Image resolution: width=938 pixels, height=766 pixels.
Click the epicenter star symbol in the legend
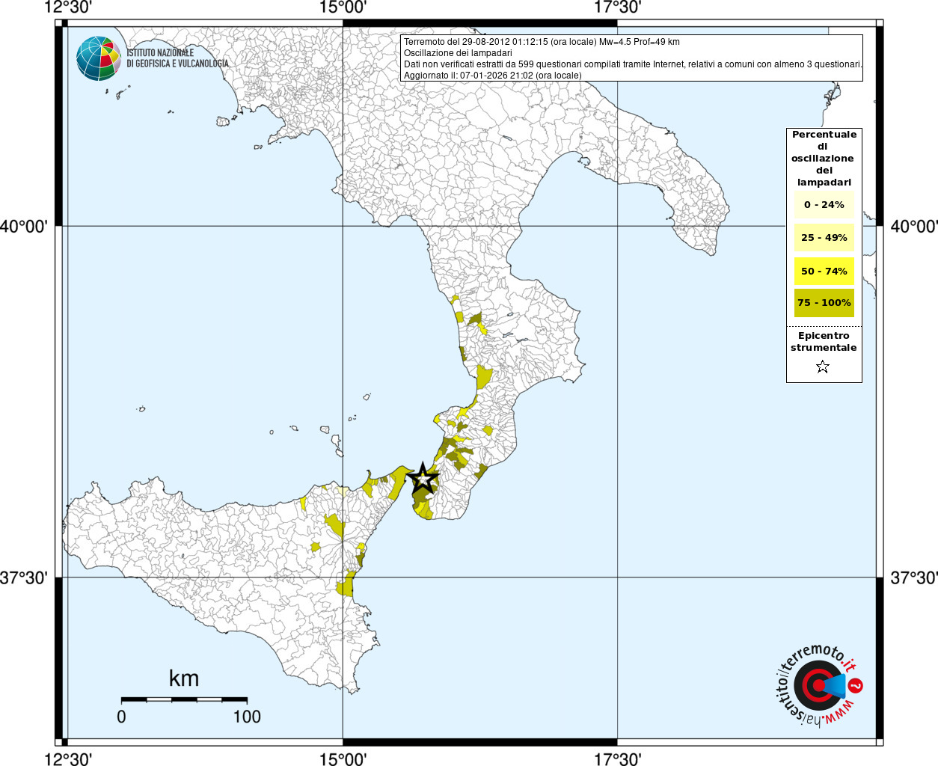[823, 367]
